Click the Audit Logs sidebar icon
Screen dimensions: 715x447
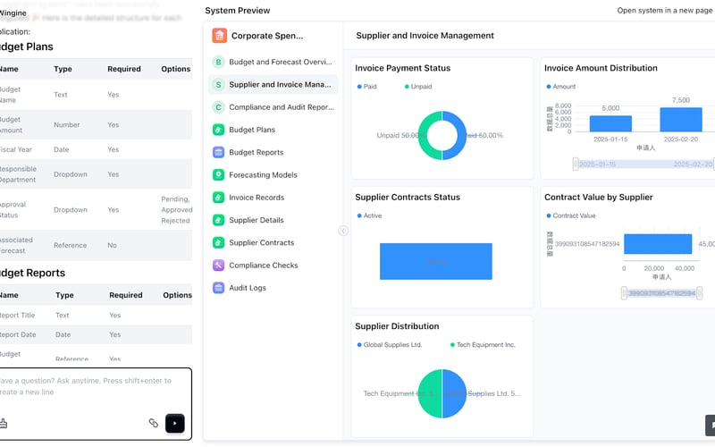coord(219,288)
